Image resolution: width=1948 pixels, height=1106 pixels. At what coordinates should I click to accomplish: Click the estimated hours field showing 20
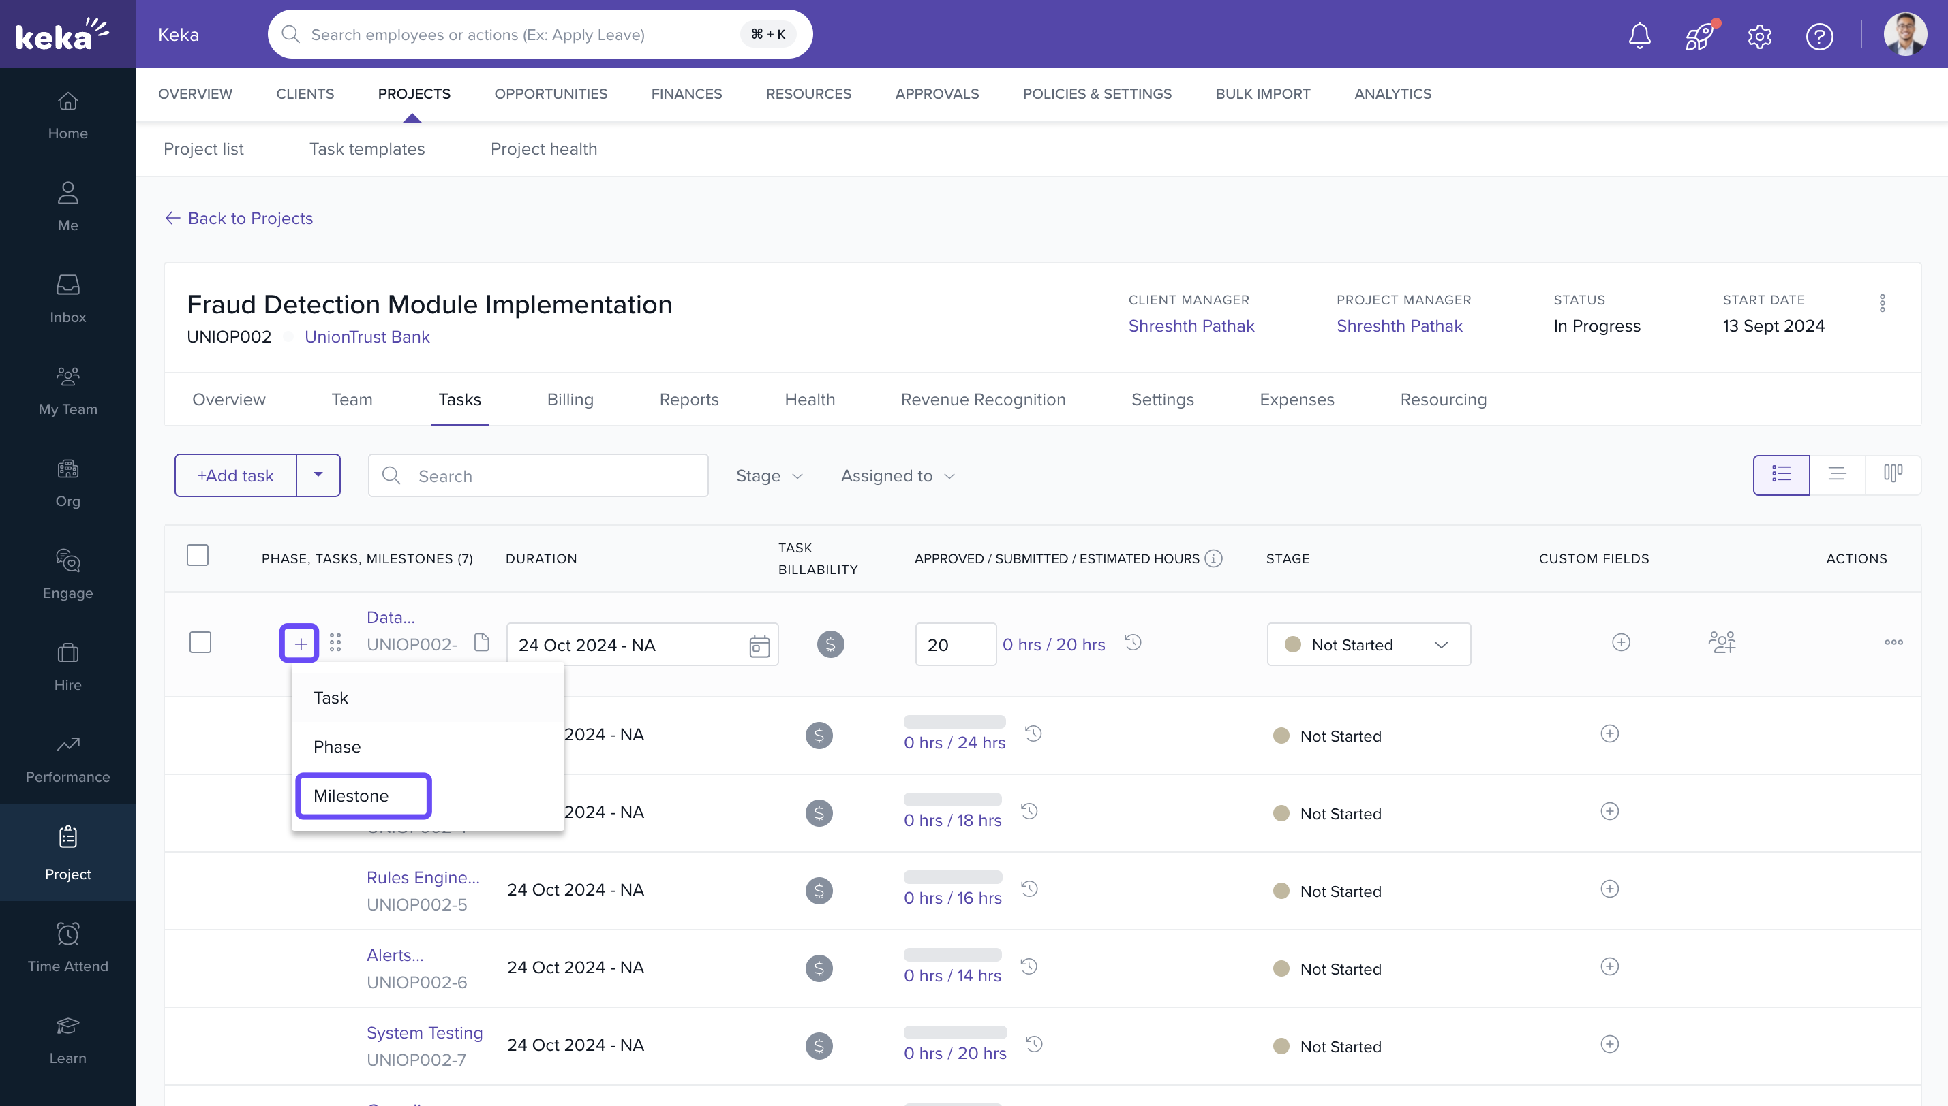(955, 645)
